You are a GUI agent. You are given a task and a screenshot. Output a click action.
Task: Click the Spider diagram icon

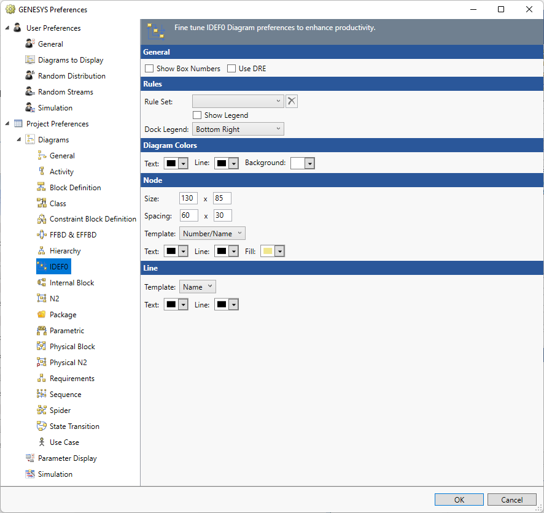click(42, 411)
